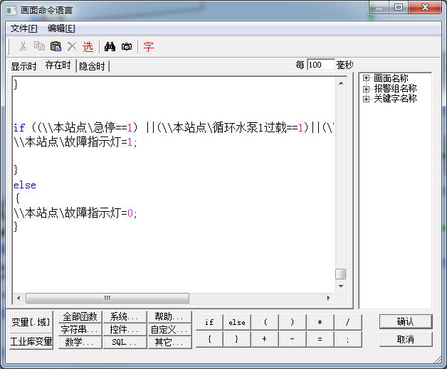Insert 'else' keyword via button
This screenshot has height=369, width=447.
(x=237, y=322)
